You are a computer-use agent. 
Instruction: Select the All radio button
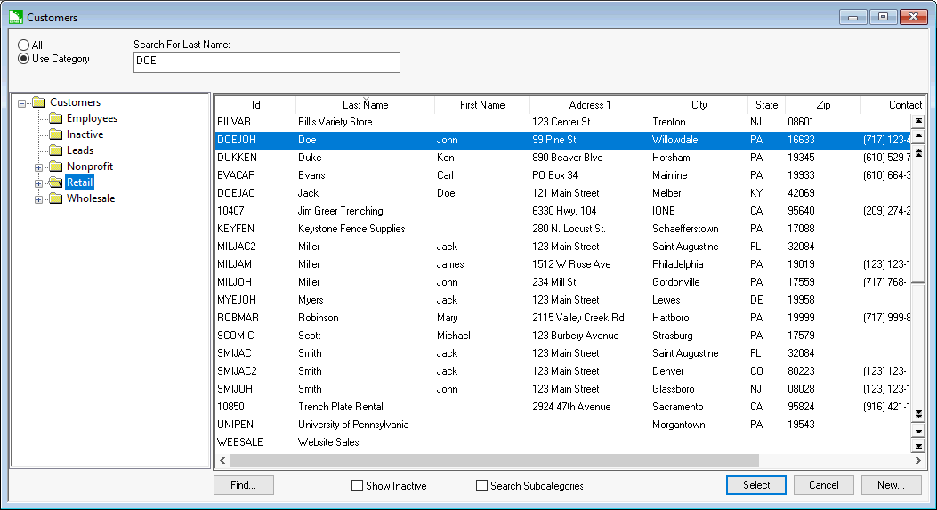pos(24,45)
